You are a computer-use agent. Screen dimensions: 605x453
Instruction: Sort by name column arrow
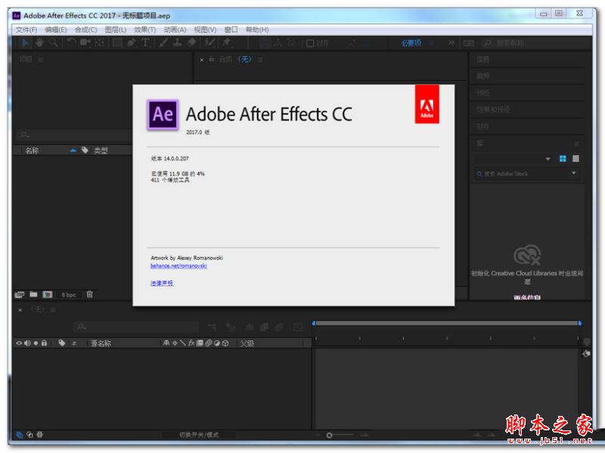tap(73, 150)
